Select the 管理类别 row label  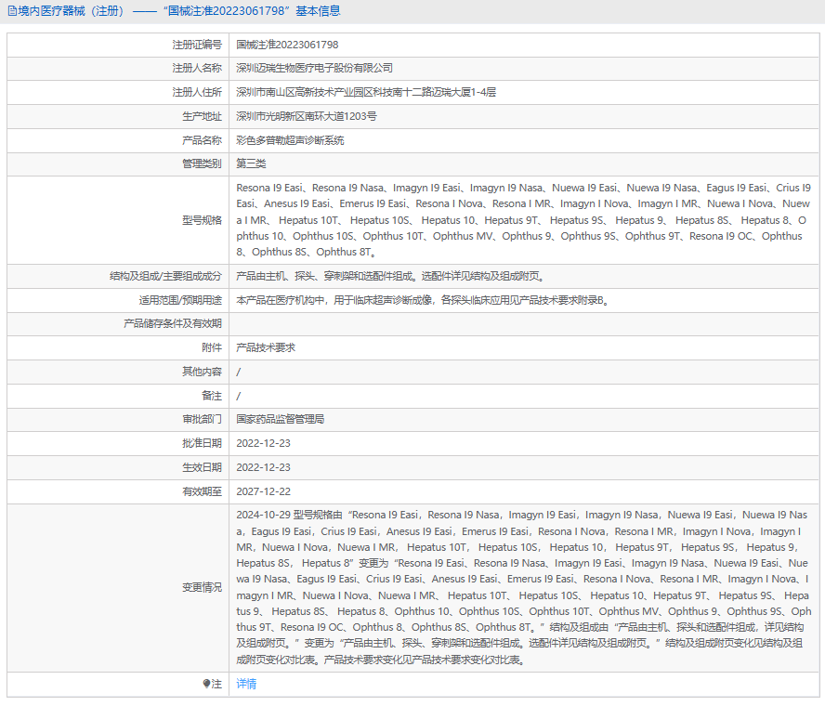tap(202, 164)
